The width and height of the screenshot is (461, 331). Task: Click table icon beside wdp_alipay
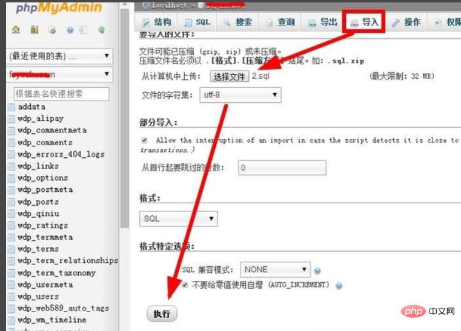[x=12, y=119]
